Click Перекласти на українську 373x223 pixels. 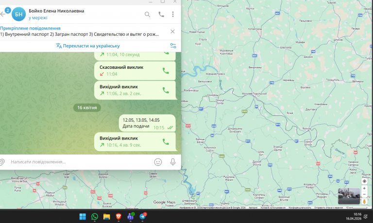(88, 46)
